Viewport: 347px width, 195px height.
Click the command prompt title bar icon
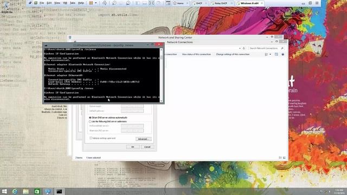pyautogui.click(x=46, y=45)
